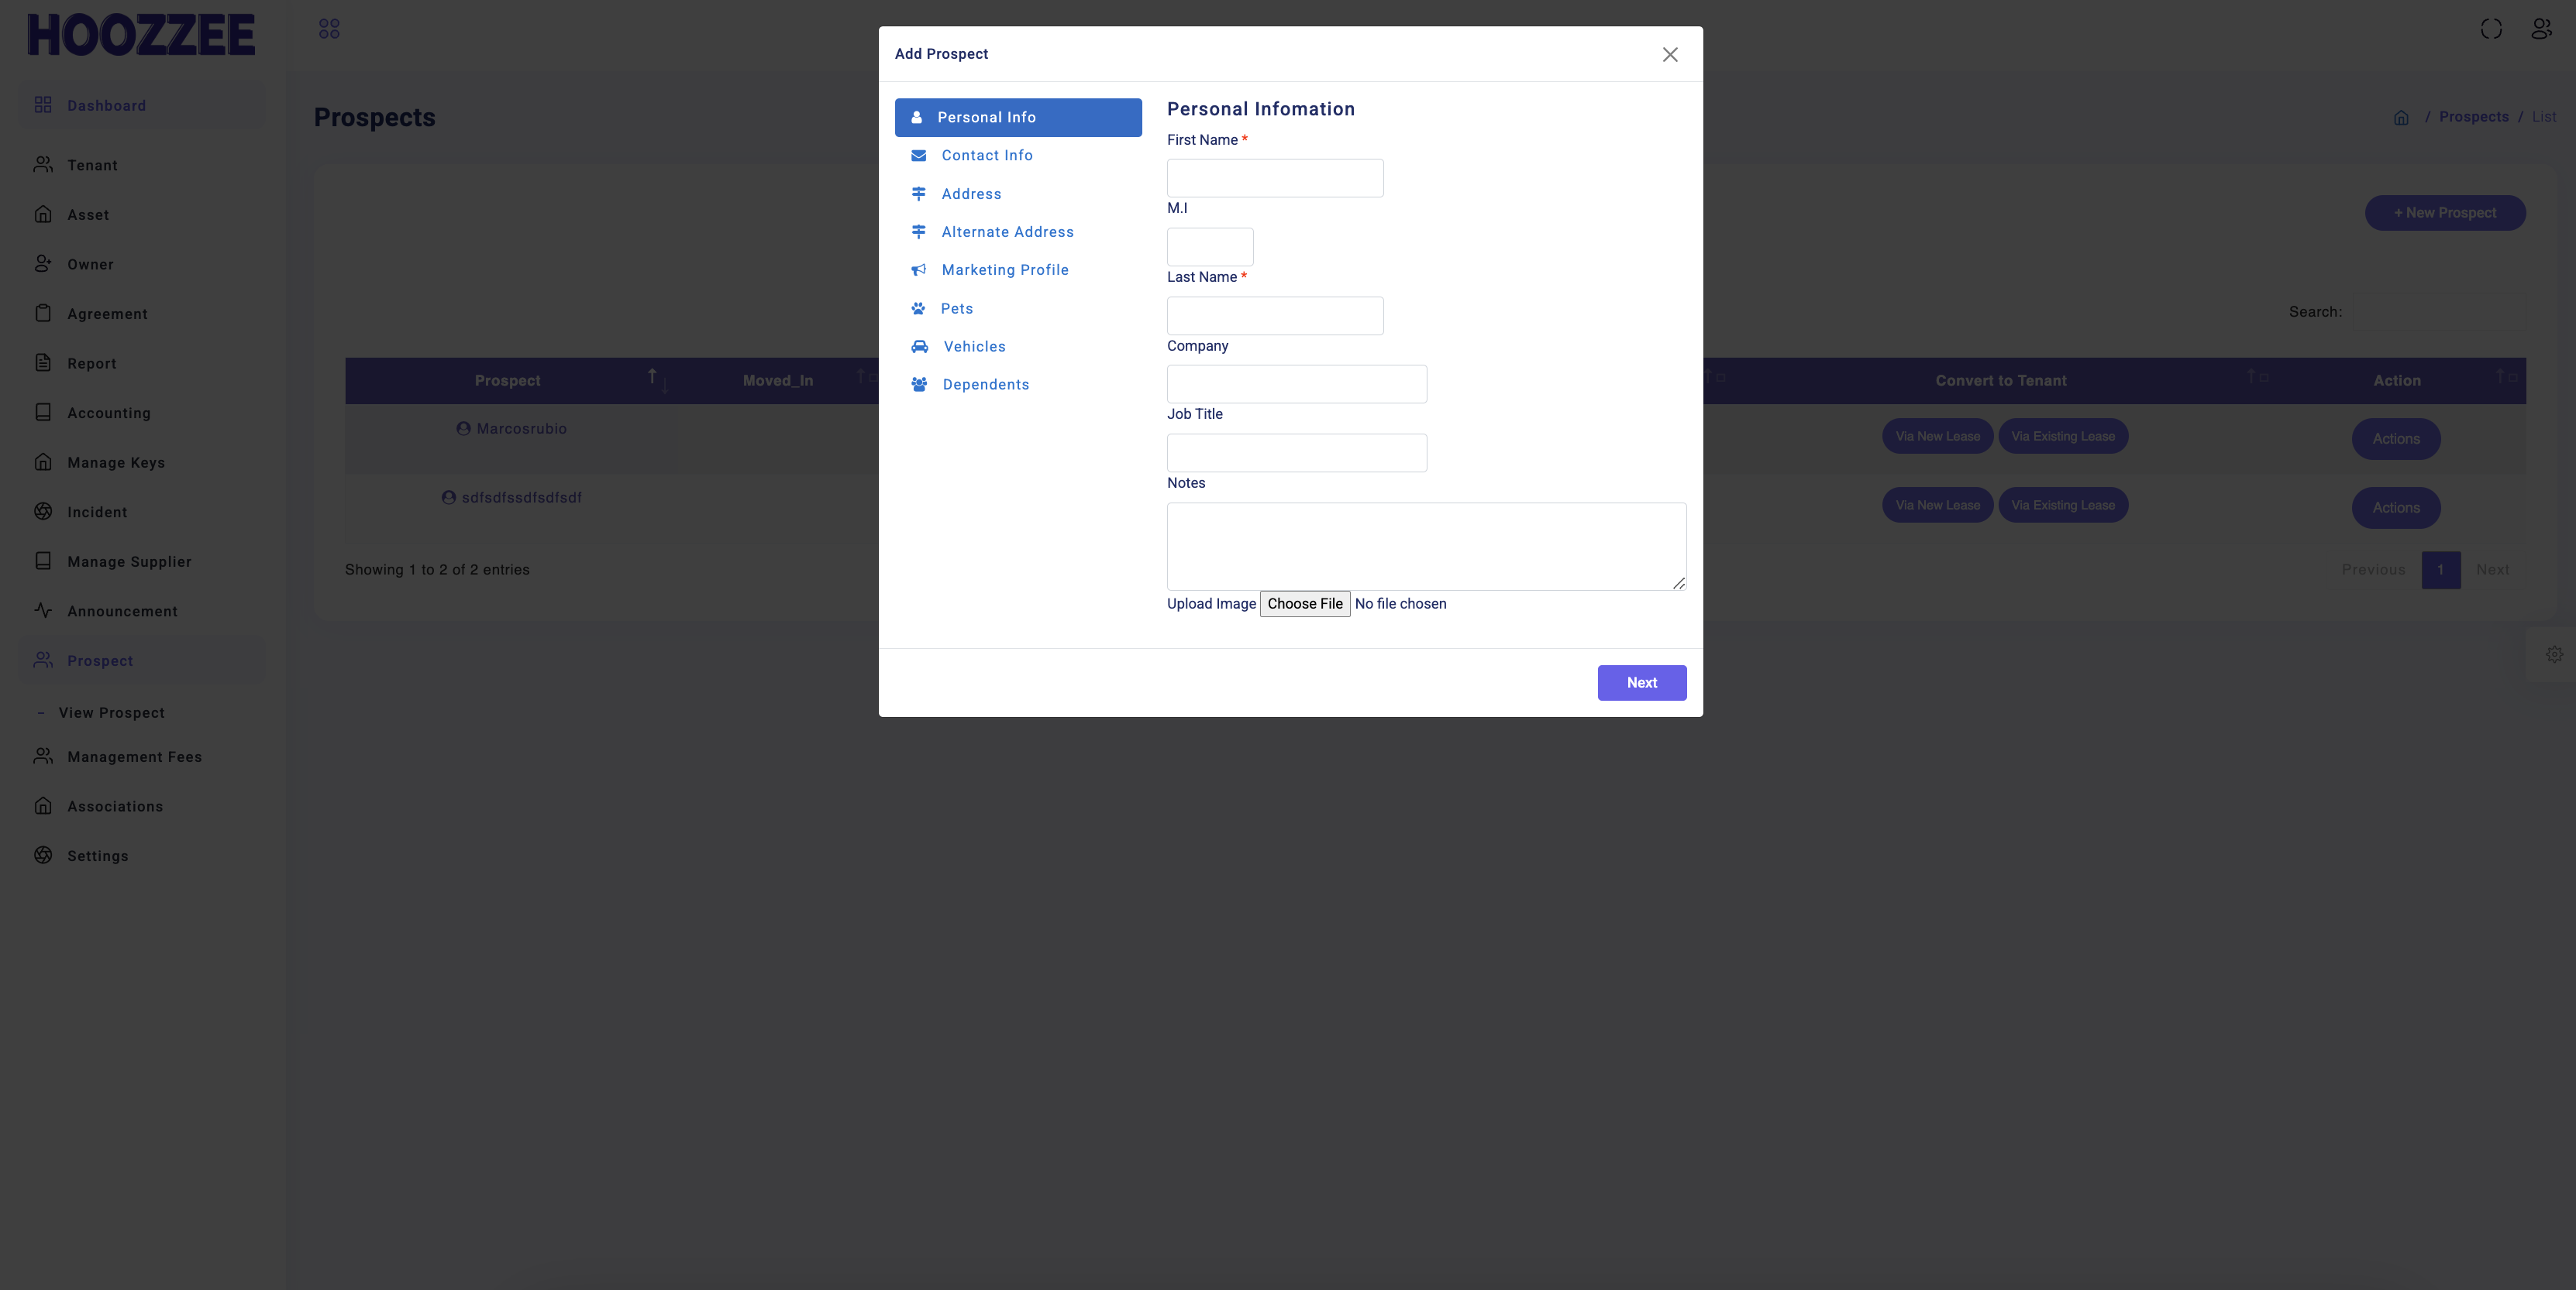Screen dimensions: 2576x1290
Task: Click the megaphone icon for Marketing Profile
Action: pos(918,269)
